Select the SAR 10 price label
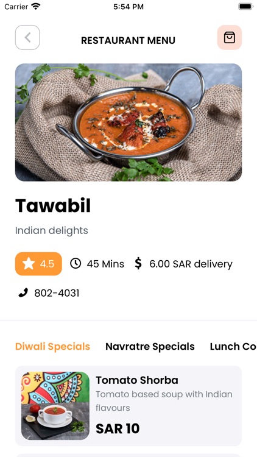257x457 pixels. pyautogui.click(x=118, y=428)
